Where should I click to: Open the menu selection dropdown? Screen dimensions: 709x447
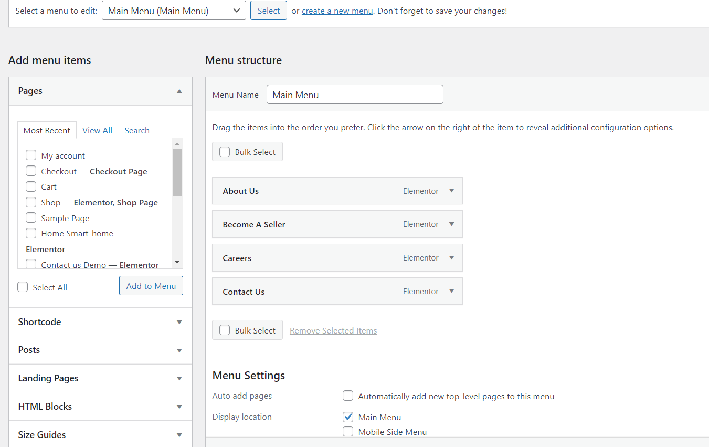pos(174,11)
